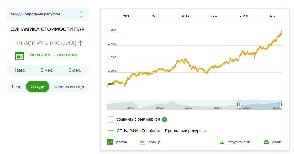Screen dimensions: 294x154
Task: Click the Загрузить в xls link
Action: coord(238,142)
